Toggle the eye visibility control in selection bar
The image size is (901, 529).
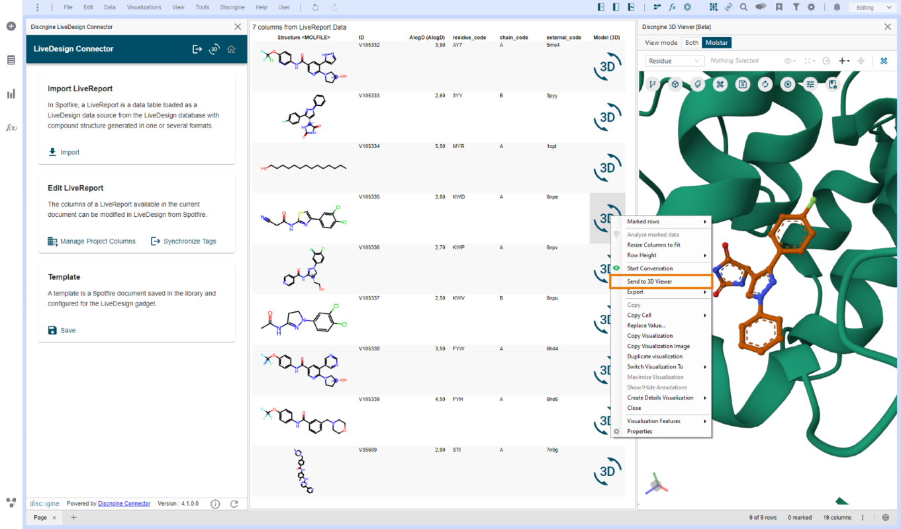[x=790, y=61]
